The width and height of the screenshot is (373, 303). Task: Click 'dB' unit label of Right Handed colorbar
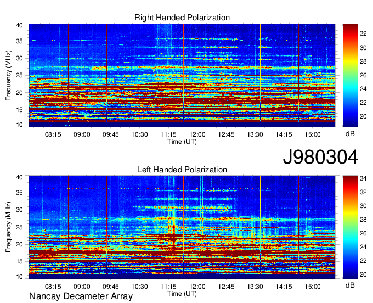click(x=350, y=134)
